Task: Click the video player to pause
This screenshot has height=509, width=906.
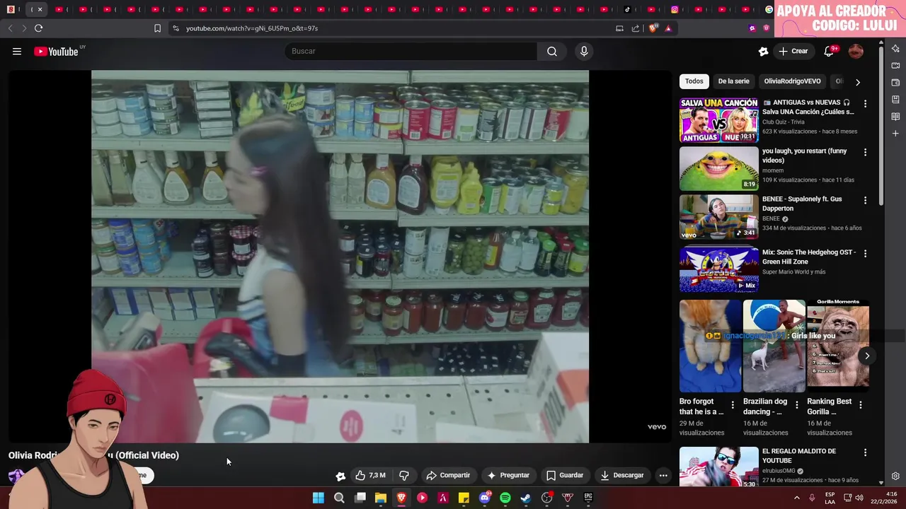Action: tap(340, 256)
